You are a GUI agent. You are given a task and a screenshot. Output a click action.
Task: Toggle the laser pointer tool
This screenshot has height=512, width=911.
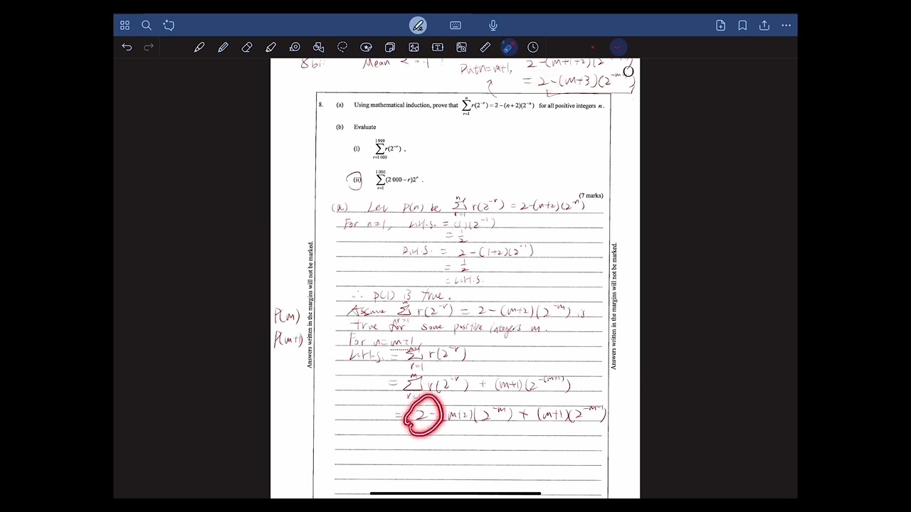click(509, 47)
